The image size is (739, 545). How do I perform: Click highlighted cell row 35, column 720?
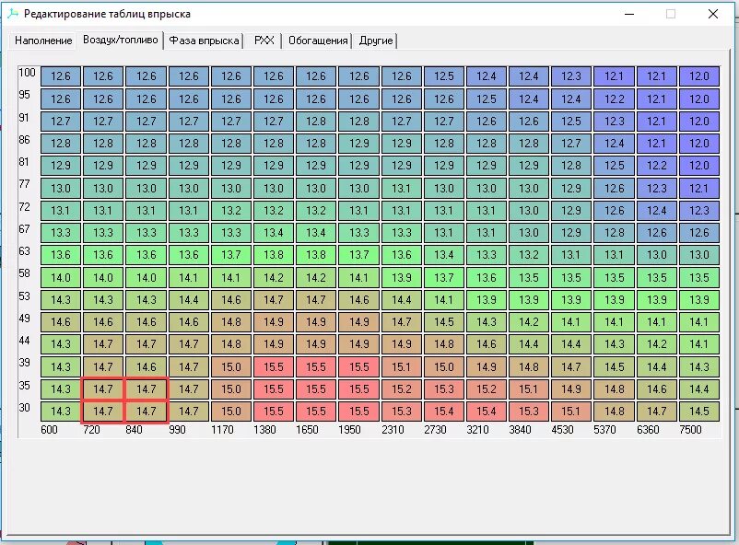coord(103,389)
